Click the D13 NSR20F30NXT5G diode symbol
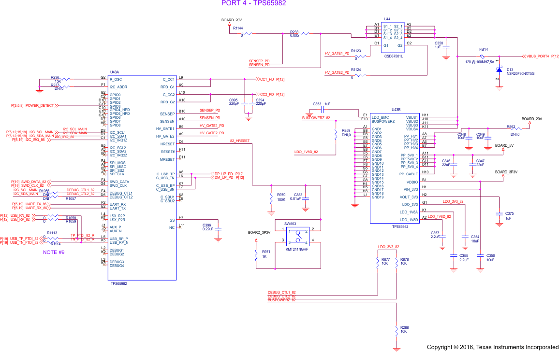Screen dimensions: 559x352 (499, 70)
